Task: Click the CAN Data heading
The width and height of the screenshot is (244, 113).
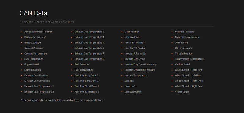Action: 33,13
